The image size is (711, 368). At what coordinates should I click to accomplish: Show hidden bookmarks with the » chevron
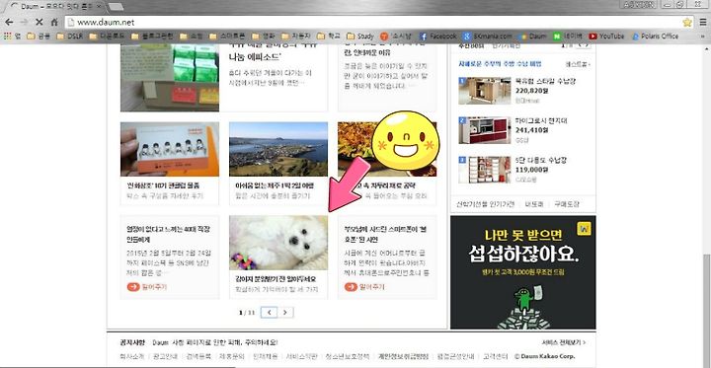pyautogui.click(x=703, y=37)
